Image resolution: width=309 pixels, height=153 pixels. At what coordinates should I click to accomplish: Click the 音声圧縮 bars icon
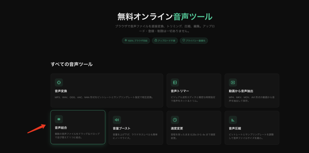[x=233, y=120]
